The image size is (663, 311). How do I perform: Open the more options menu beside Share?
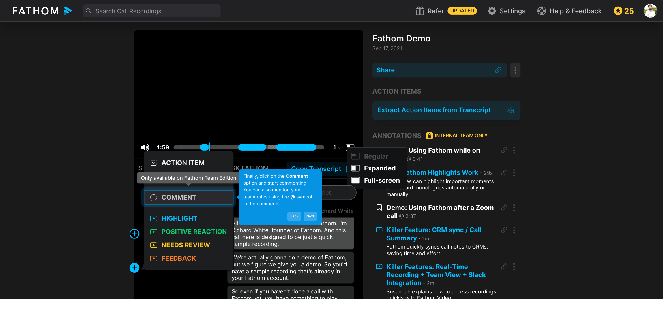(x=515, y=70)
